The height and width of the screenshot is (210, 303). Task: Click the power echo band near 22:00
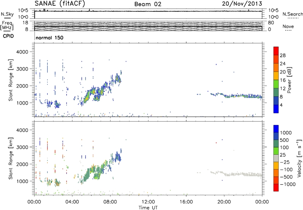pos(244,96)
